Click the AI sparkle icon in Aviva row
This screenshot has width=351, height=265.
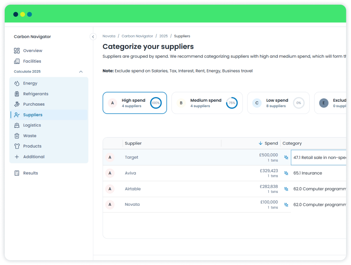click(286, 173)
